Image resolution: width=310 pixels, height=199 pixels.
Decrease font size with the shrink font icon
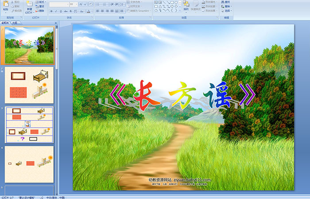tap(85, 4)
